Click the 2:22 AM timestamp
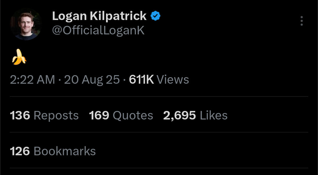The image size is (318, 175). pos(32,80)
